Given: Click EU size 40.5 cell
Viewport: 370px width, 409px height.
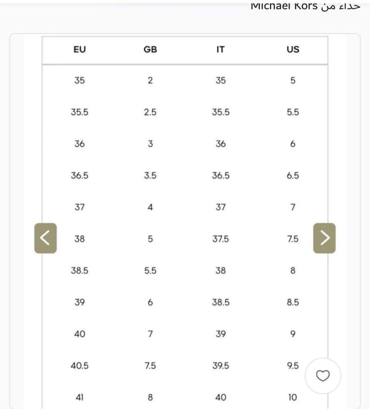Looking at the screenshot, I should pos(80,366).
